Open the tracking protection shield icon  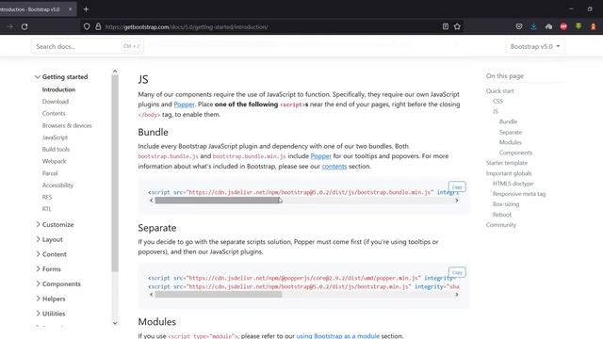(87, 26)
